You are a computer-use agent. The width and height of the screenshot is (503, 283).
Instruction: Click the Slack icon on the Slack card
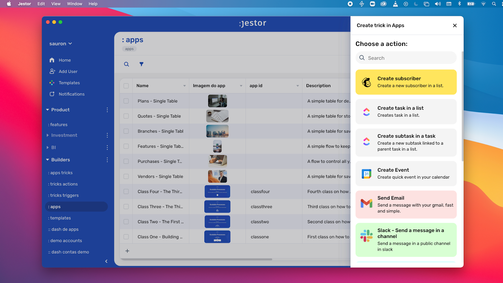tap(367, 236)
